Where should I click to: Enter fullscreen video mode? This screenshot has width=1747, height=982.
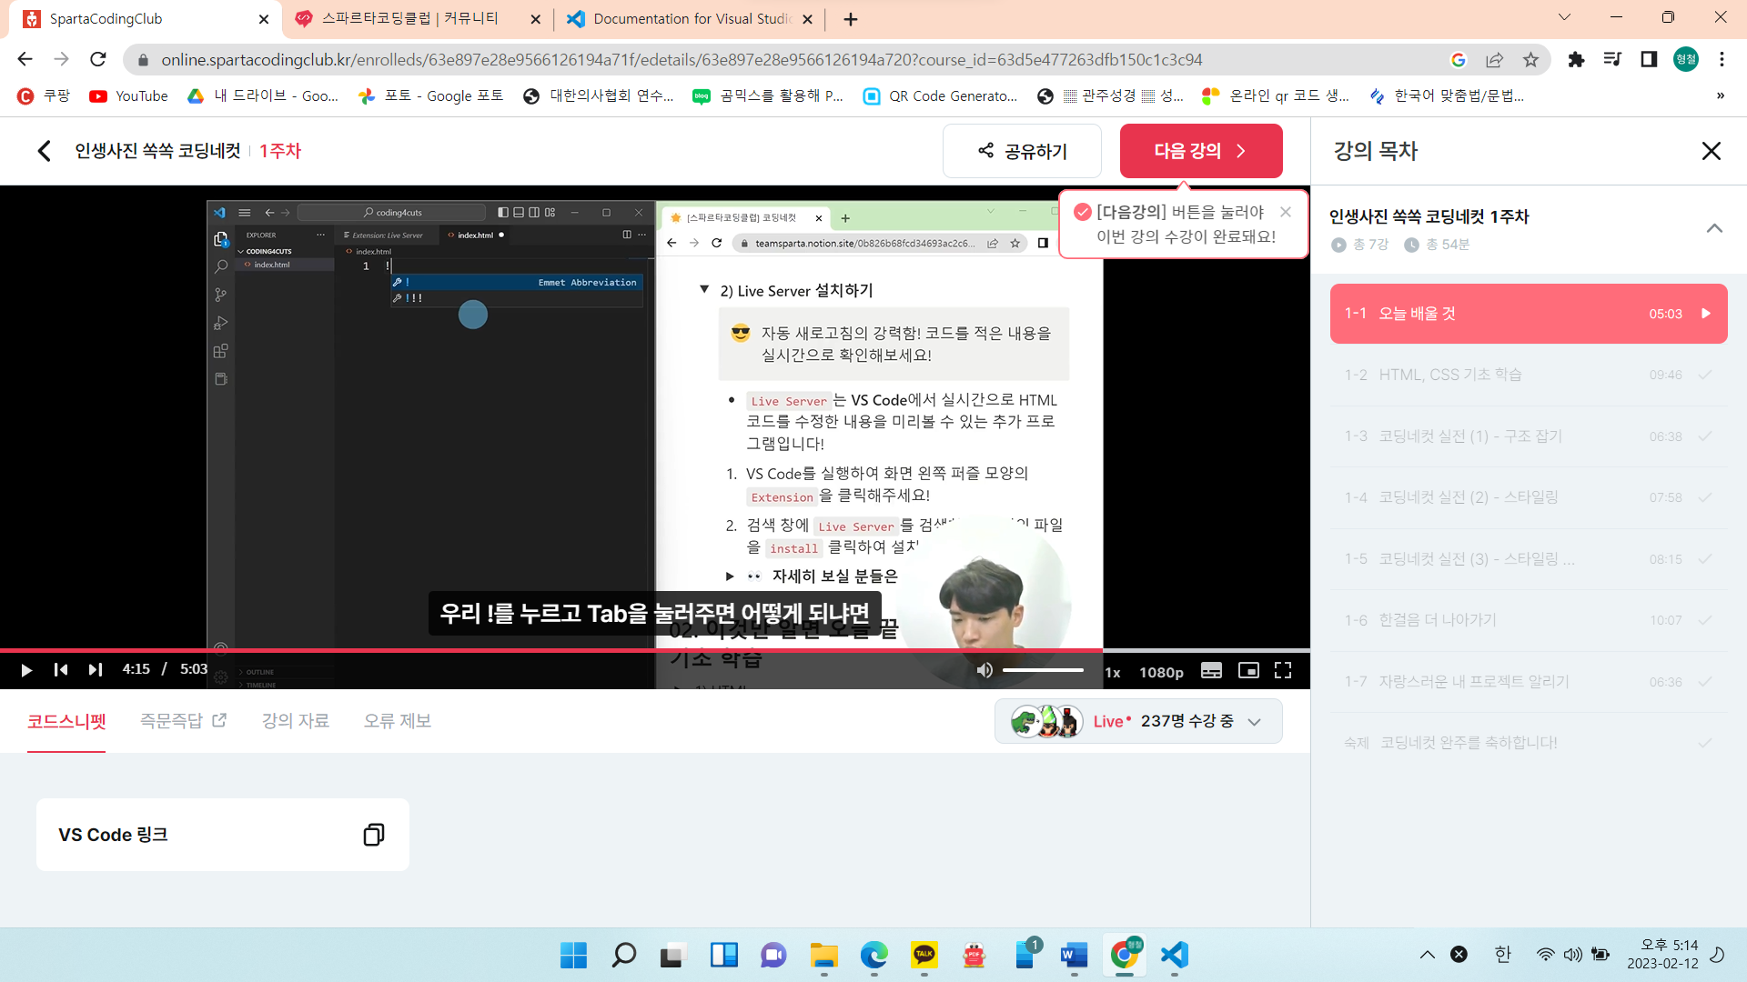tap(1283, 670)
